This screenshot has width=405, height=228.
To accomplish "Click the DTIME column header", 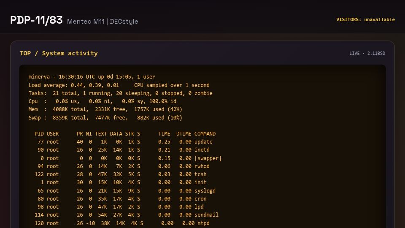I will tap(184, 134).
